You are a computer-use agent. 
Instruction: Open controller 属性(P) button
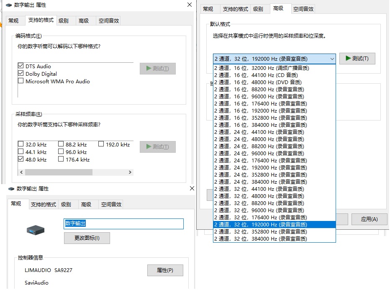tap(165, 270)
